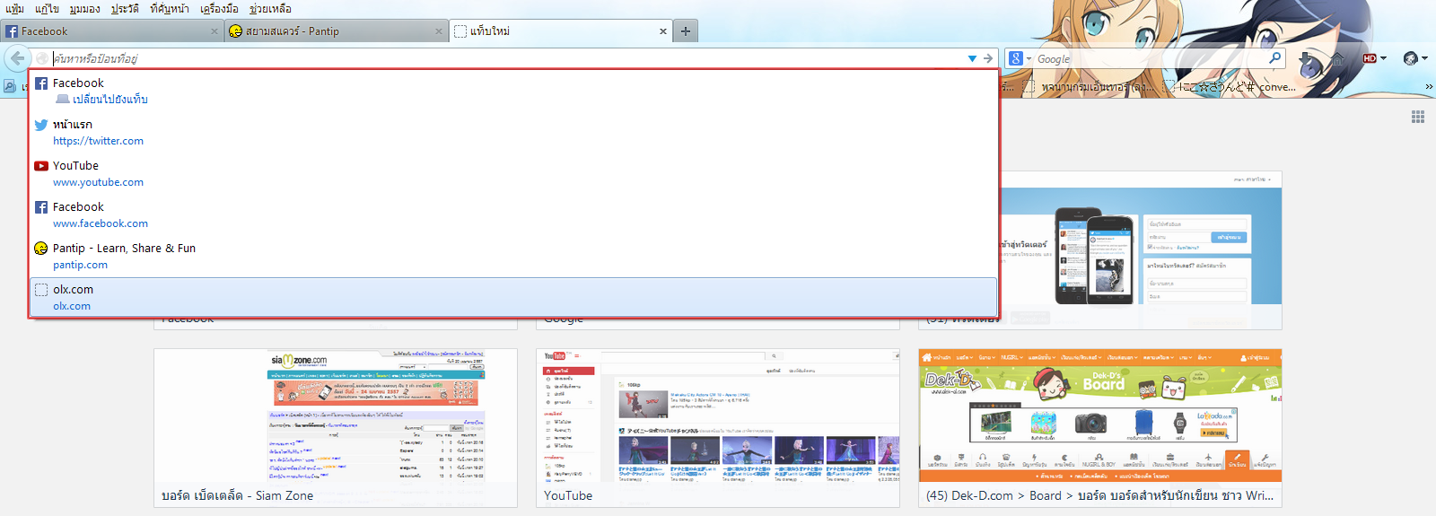Open a new tab with plus button

(686, 31)
